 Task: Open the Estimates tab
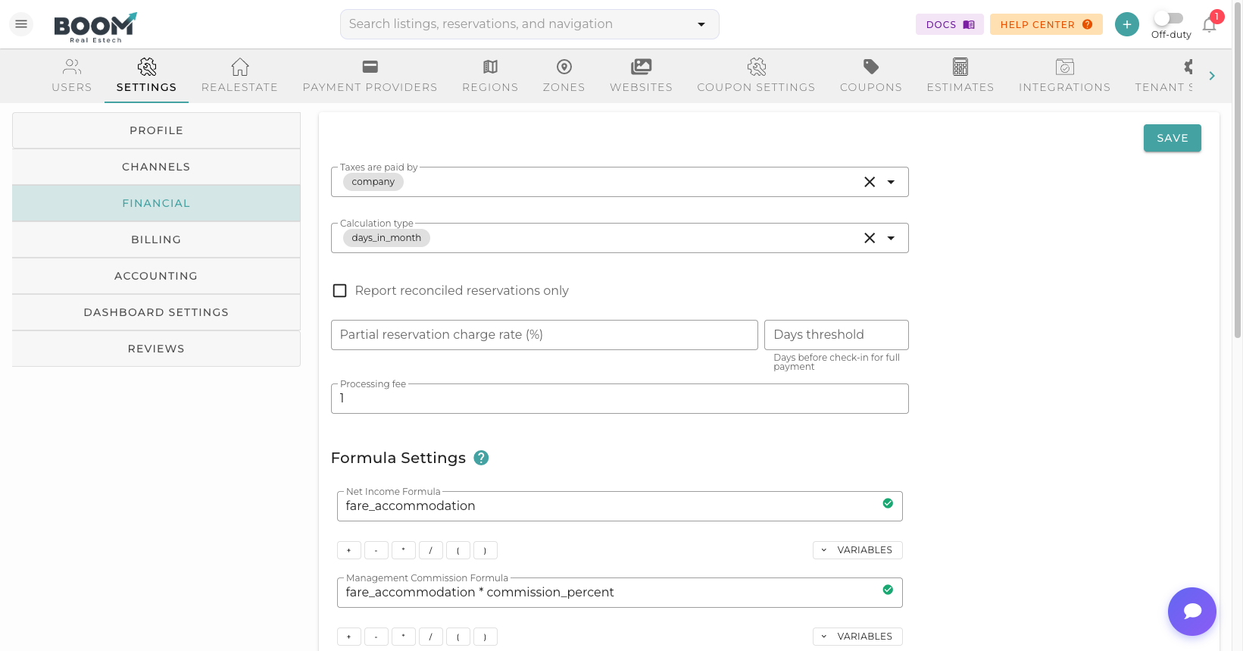tap(960, 76)
